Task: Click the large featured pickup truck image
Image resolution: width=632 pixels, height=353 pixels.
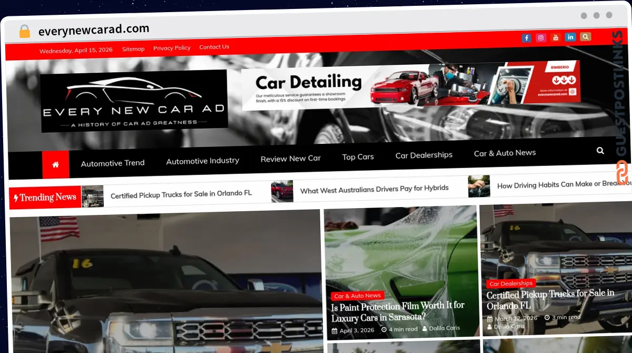Action: tap(165, 281)
